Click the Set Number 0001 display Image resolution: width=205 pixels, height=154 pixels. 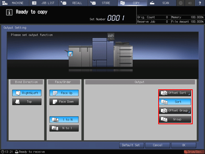click(116, 18)
